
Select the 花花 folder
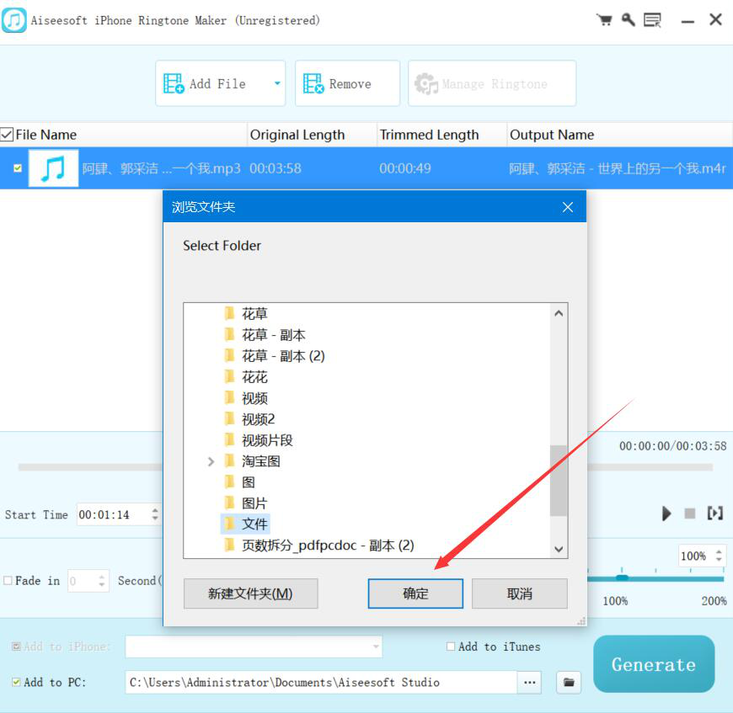(254, 377)
